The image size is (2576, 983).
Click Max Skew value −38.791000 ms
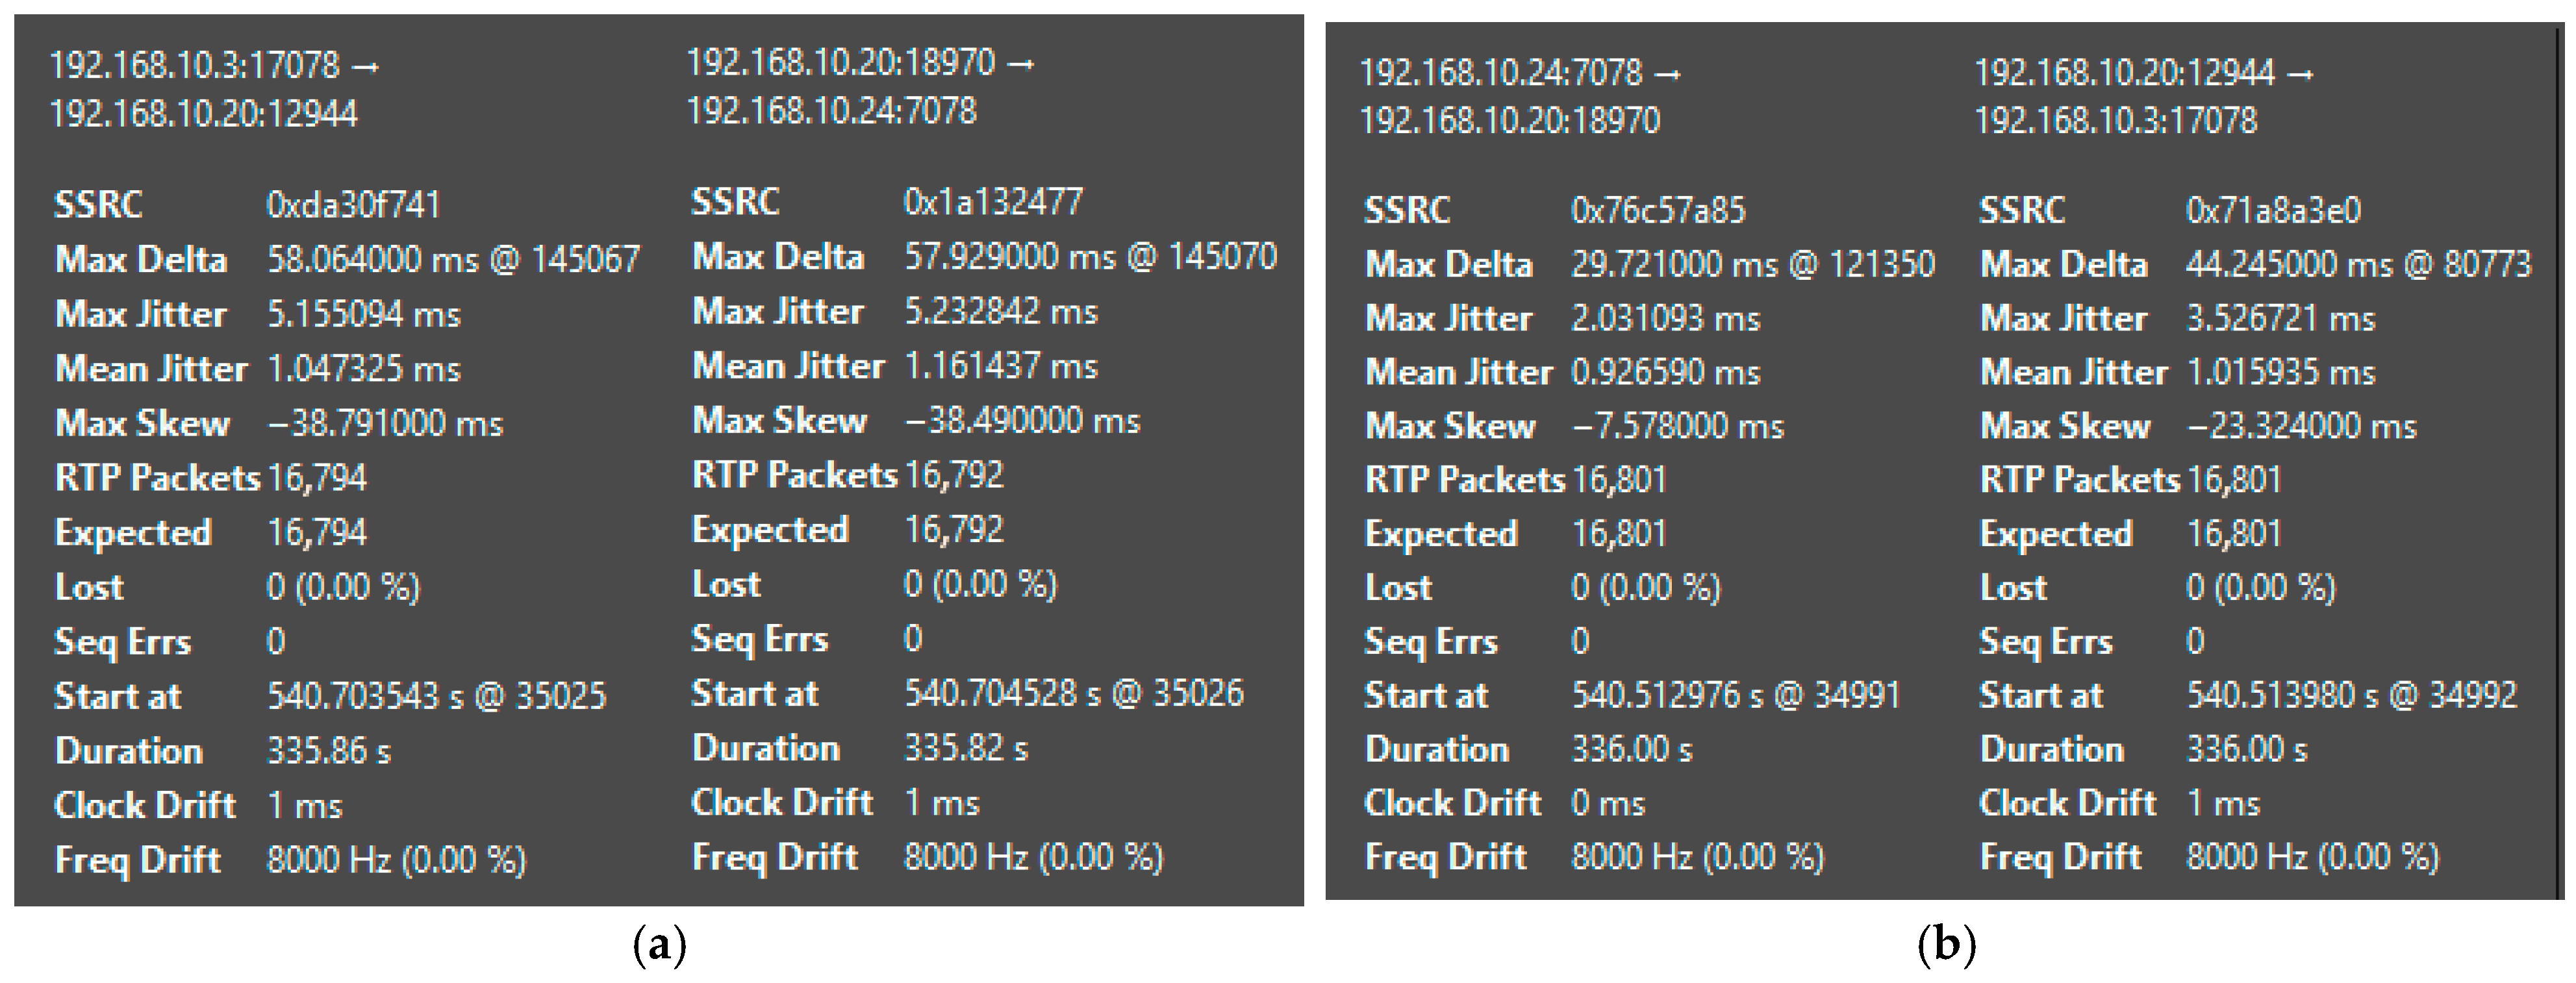[385, 424]
